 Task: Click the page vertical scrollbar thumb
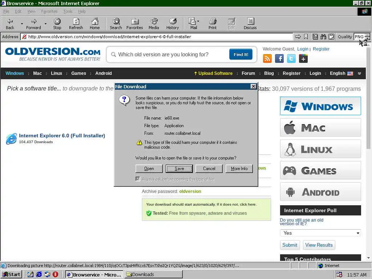coord(368,97)
